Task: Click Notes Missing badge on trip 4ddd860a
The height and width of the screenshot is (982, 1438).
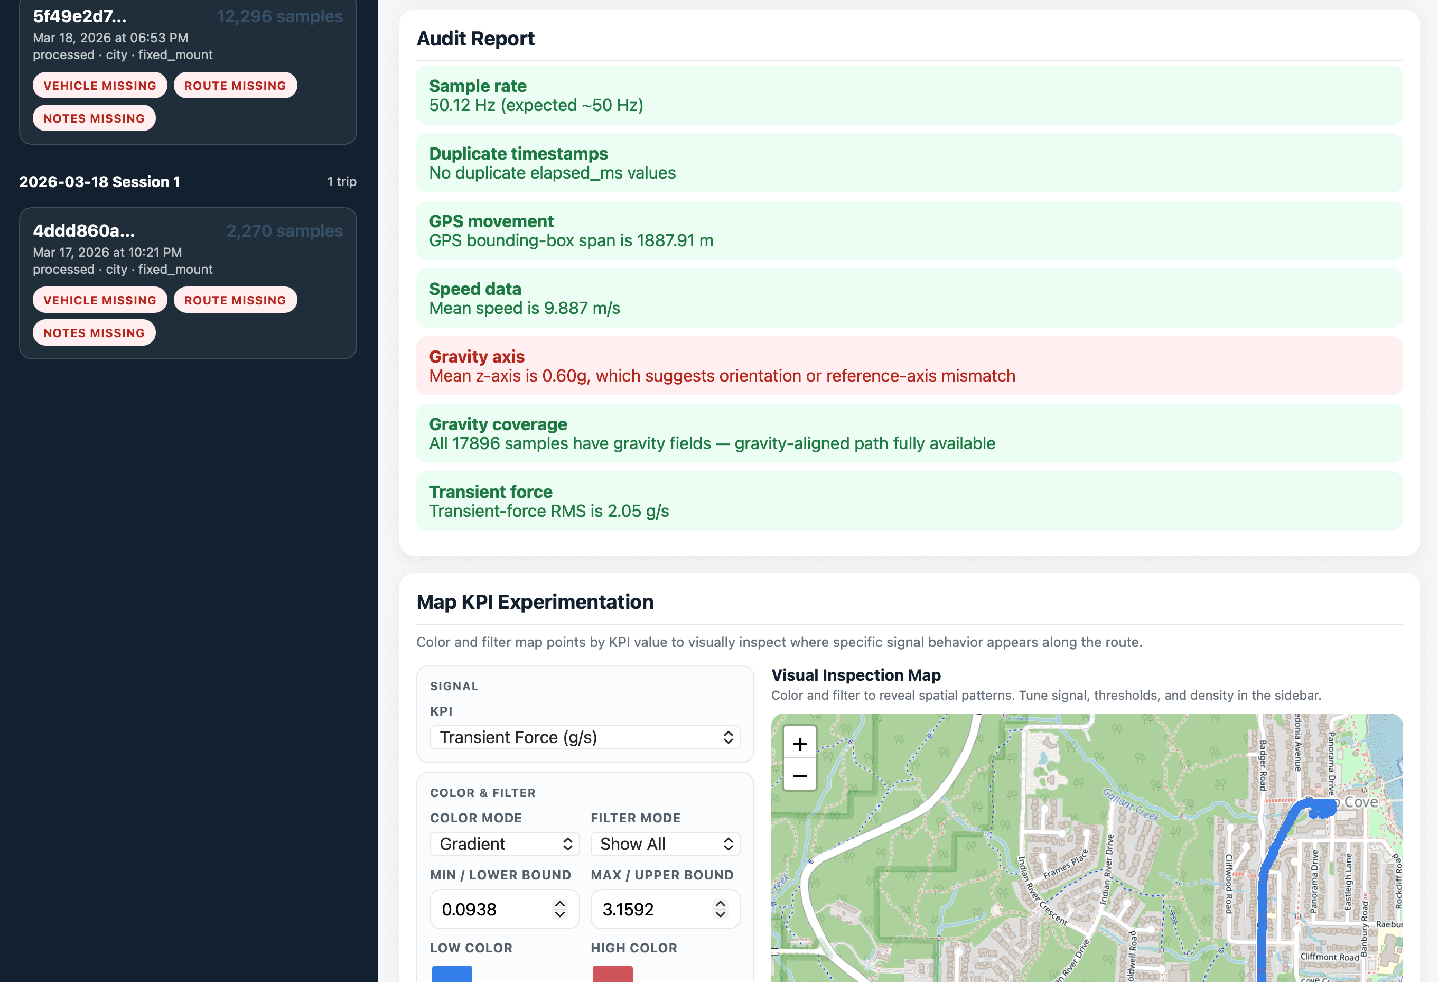Action: 94,333
